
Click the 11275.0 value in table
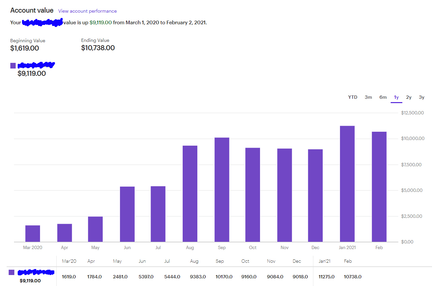click(x=326, y=277)
